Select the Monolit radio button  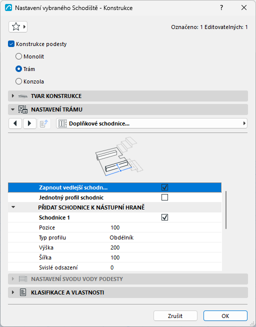coord(19,56)
